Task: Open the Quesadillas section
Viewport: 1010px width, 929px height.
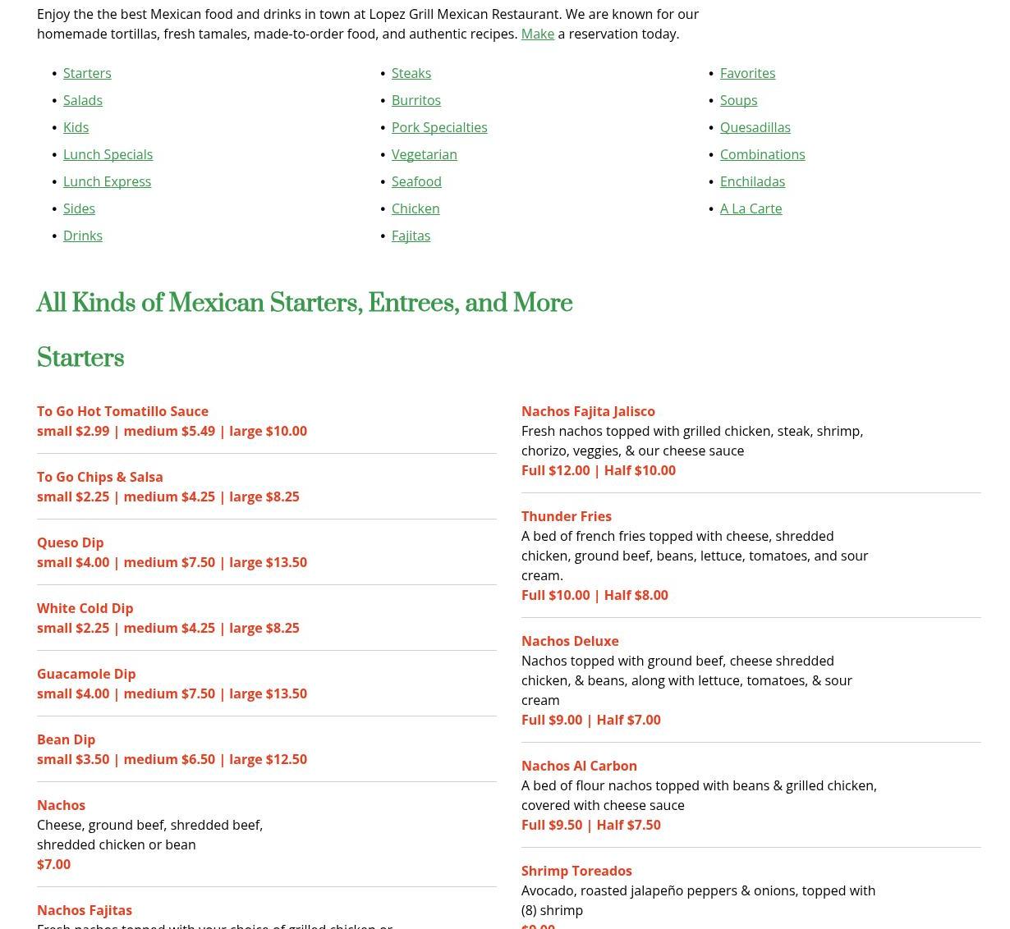Action: coord(755,127)
